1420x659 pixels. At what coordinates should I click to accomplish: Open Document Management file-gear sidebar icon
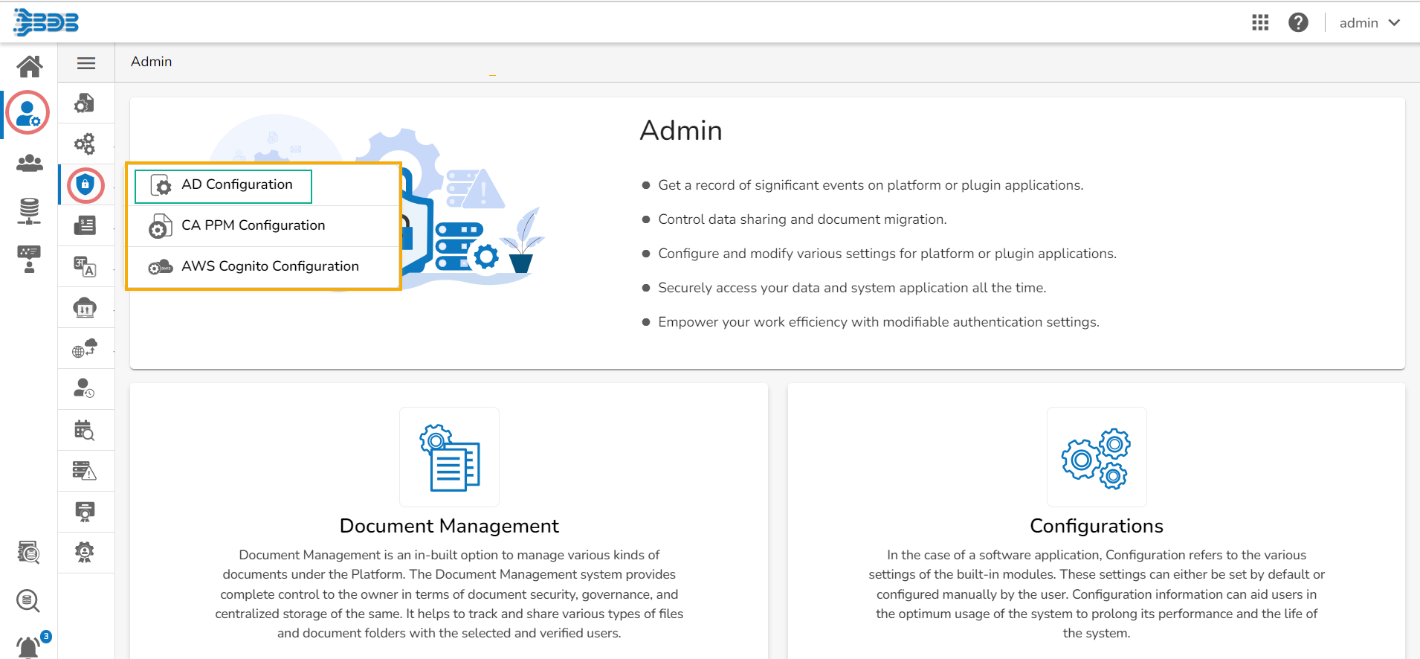(x=85, y=103)
